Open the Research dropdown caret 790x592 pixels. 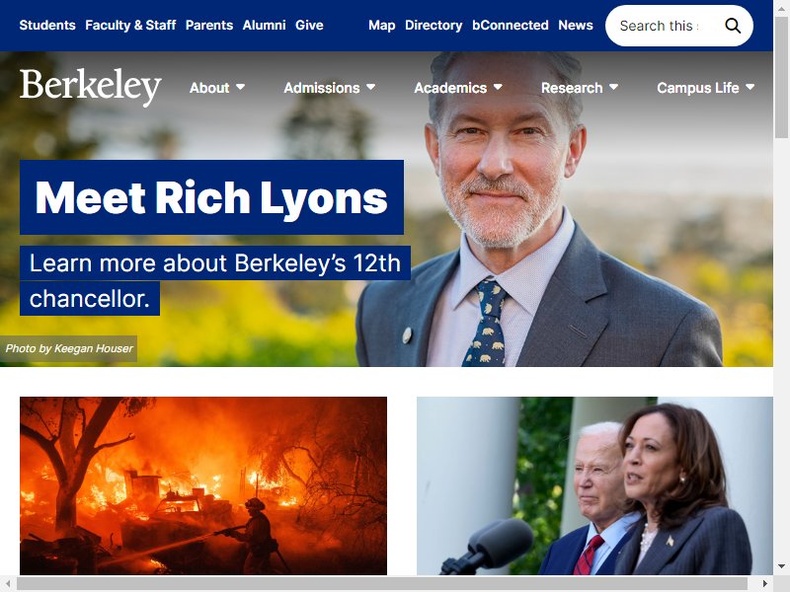point(613,87)
